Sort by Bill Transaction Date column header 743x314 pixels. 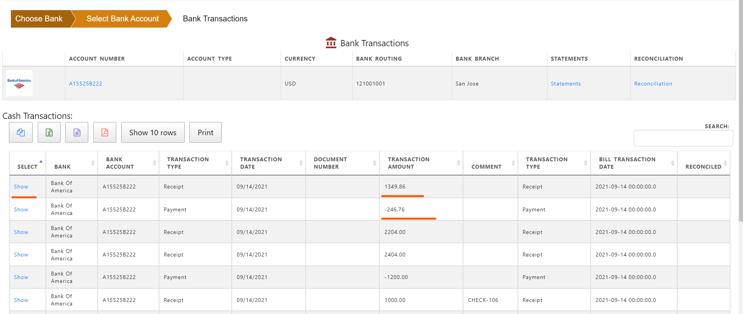pos(634,163)
